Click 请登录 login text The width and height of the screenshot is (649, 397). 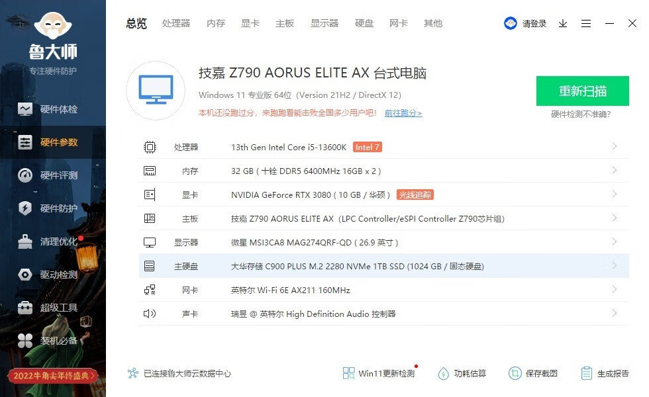click(x=534, y=24)
